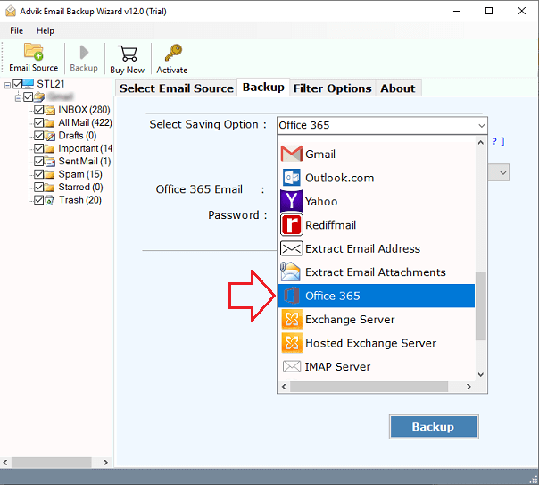Choose Hosted Exchange Server option
Image resolution: width=539 pixels, height=485 pixels.
tap(377, 343)
